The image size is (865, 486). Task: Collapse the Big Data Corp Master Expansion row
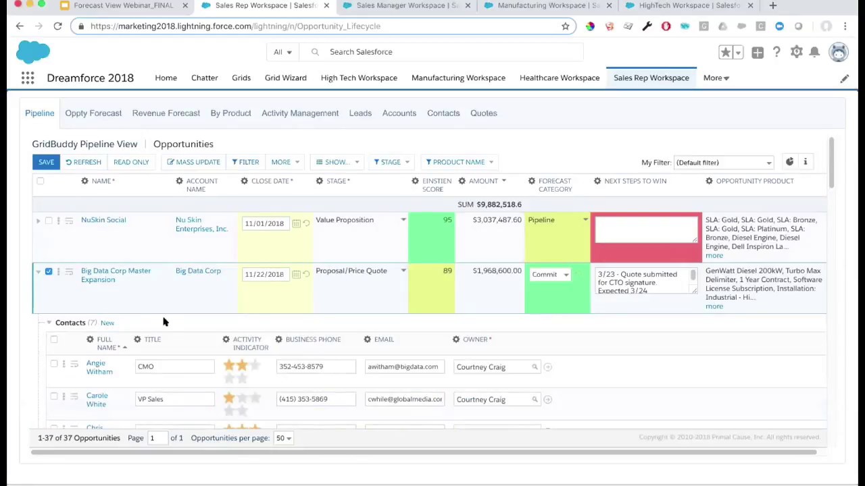pyautogui.click(x=38, y=271)
